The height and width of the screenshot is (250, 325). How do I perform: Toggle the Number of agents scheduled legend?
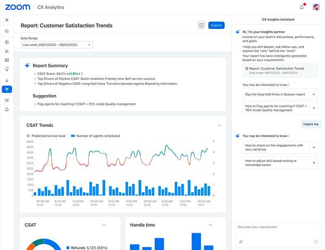pyautogui.click(x=95, y=136)
